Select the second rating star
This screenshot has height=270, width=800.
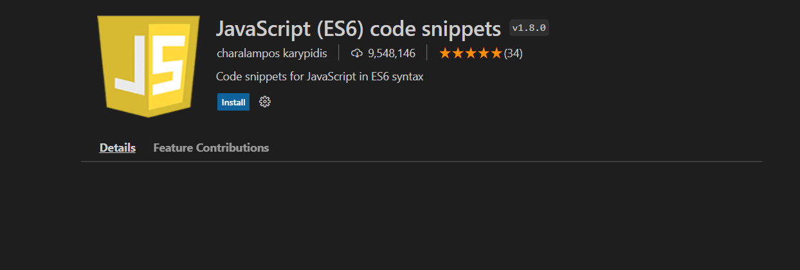coord(458,53)
